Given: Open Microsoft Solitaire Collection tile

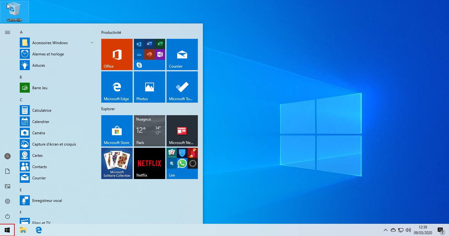Looking at the screenshot, I should tap(117, 163).
